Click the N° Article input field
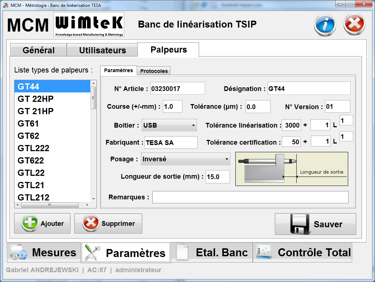This screenshot has width=375, height=282. coord(178,88)
